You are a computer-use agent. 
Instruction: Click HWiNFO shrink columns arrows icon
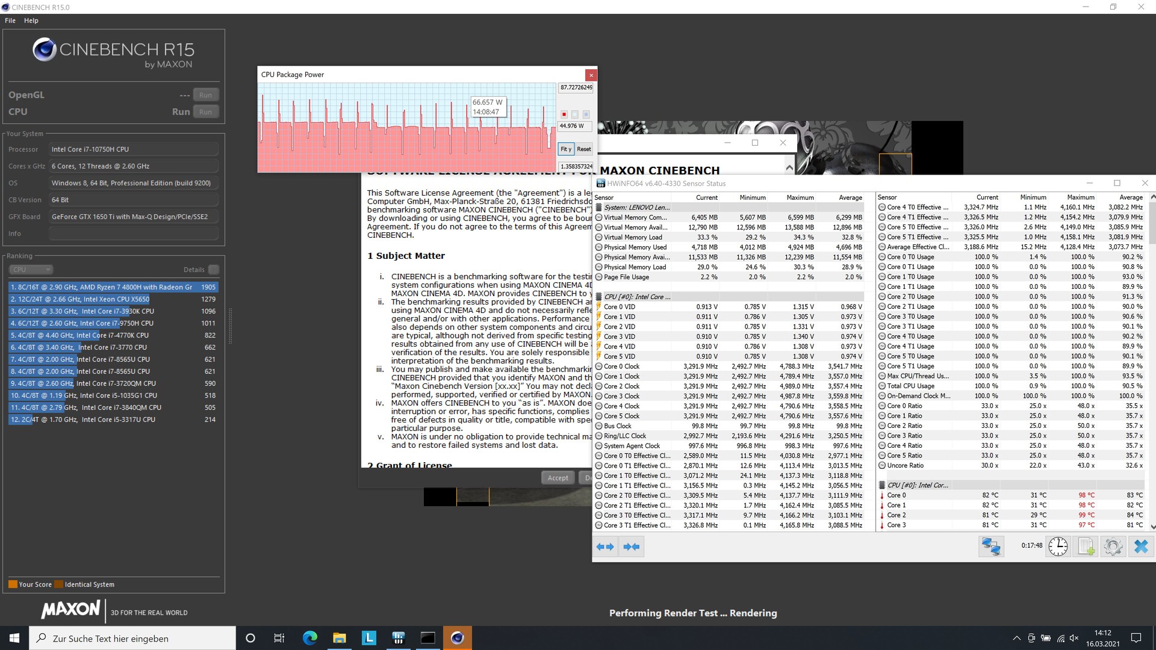pos(632,546)
